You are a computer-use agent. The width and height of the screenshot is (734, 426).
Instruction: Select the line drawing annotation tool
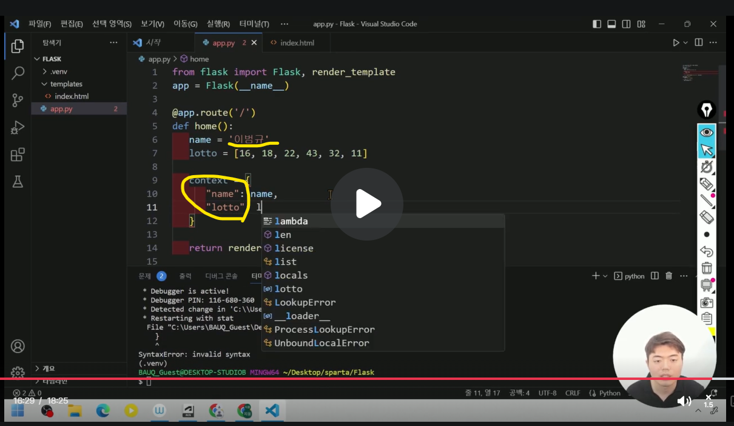tap(707, 201)
